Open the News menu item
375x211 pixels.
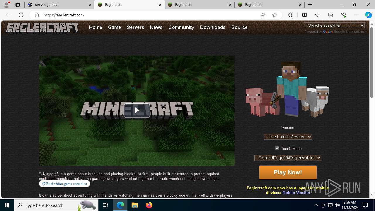(156, 27)
